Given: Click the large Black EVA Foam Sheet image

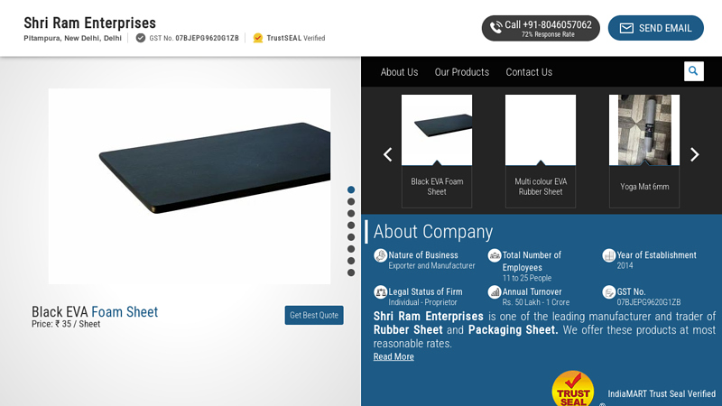Looking at the screenshot, I should click(x=190, y=187).
